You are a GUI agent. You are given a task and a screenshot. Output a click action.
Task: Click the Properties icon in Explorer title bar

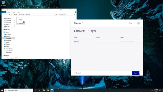6,10
